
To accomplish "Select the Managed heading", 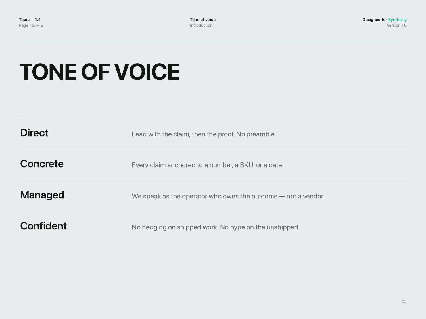I will [x=42, y=195].
